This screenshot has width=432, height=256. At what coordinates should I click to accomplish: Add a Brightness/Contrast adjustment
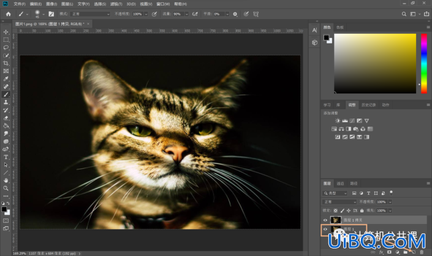338,121
